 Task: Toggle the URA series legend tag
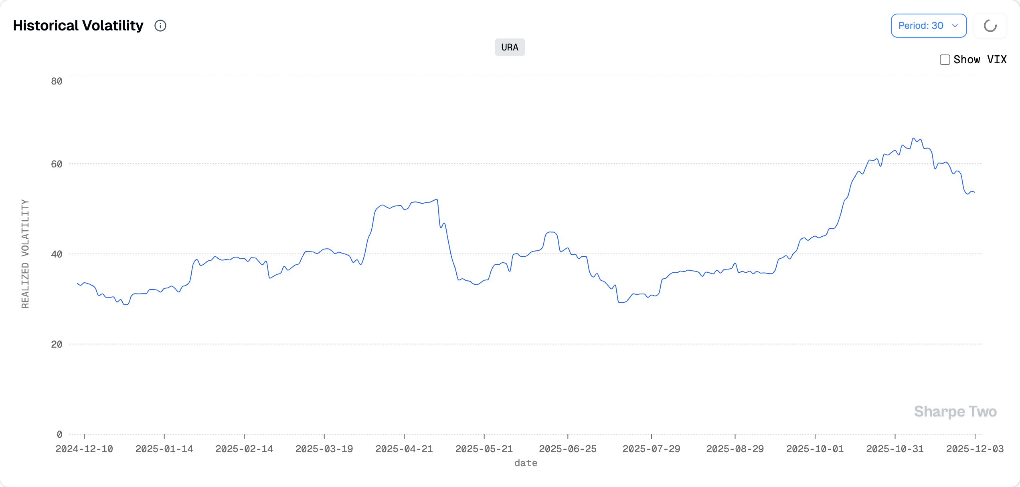tap(510, 47)
